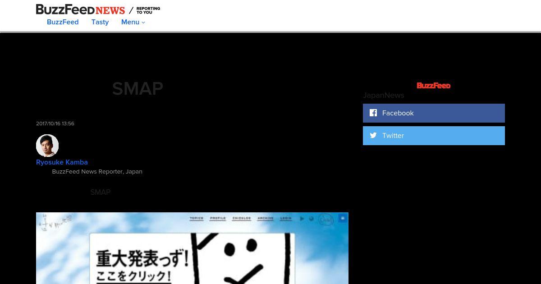
Task: Share via the Facebook button
Action: 434,113
